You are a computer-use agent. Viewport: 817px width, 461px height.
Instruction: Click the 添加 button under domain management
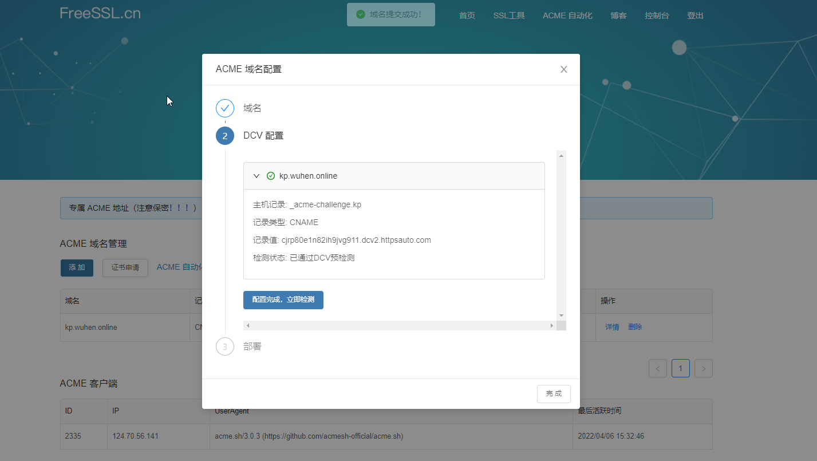coord(77,267)
